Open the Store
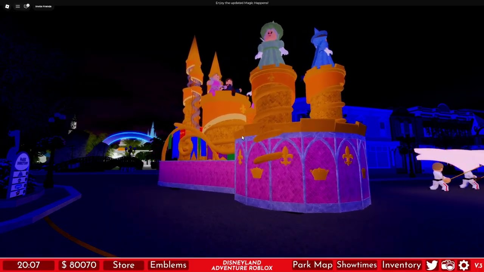Screen dimensions: 484x272 point(124,265)
